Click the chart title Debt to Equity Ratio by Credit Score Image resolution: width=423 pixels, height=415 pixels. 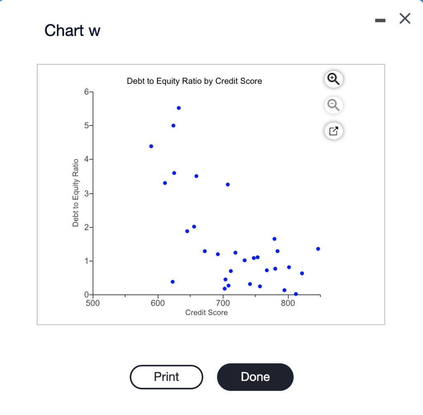coord(194,81)
